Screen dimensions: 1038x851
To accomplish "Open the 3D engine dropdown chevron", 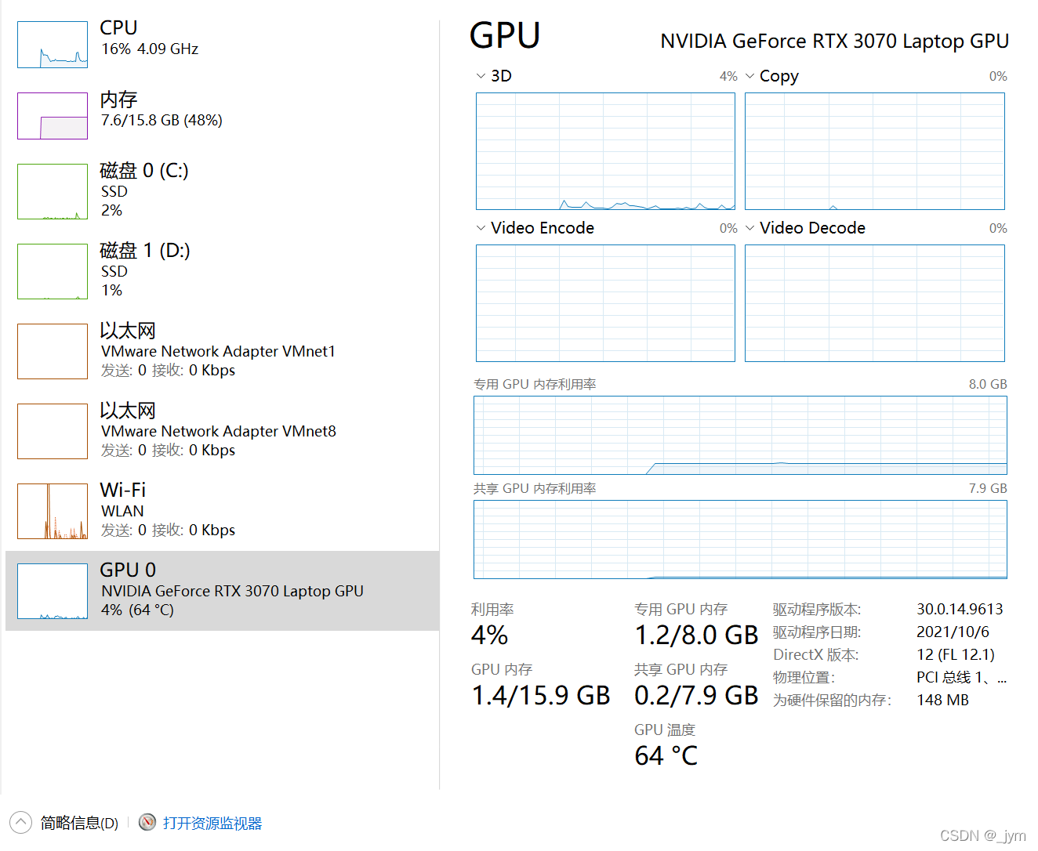I will pyautogui.click(x=481, y=76).
